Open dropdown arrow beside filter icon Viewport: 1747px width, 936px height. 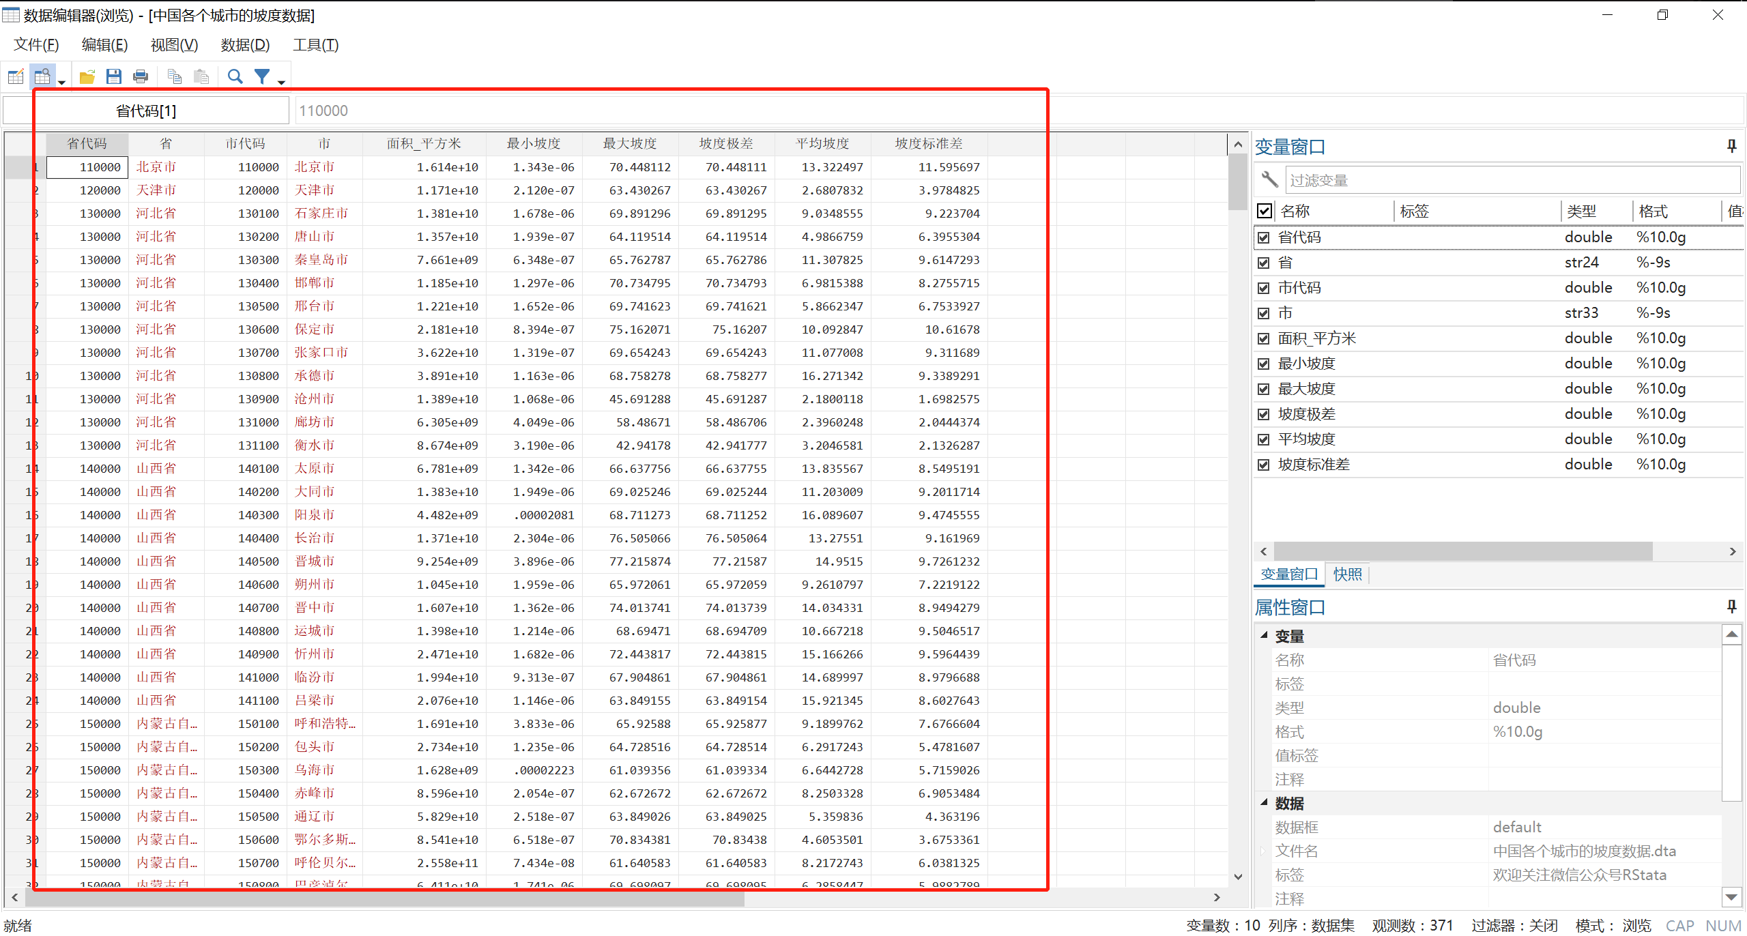click(x=281, y=83)
